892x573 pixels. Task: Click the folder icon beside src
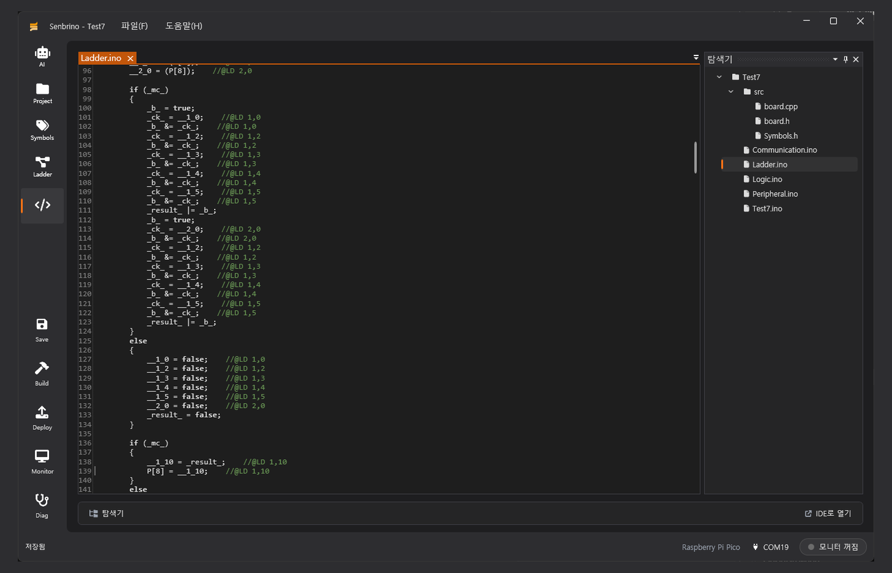(x=747, y=92)
